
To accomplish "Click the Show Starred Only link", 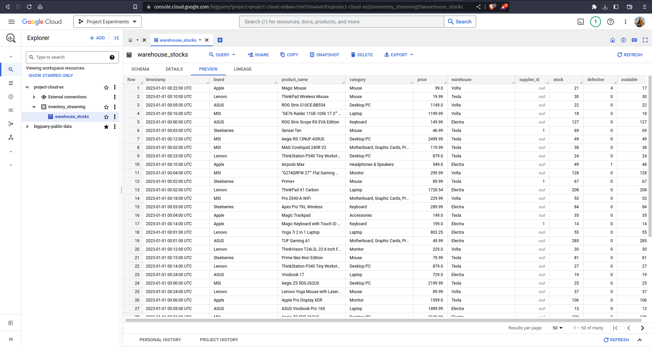I will (51, 75).
